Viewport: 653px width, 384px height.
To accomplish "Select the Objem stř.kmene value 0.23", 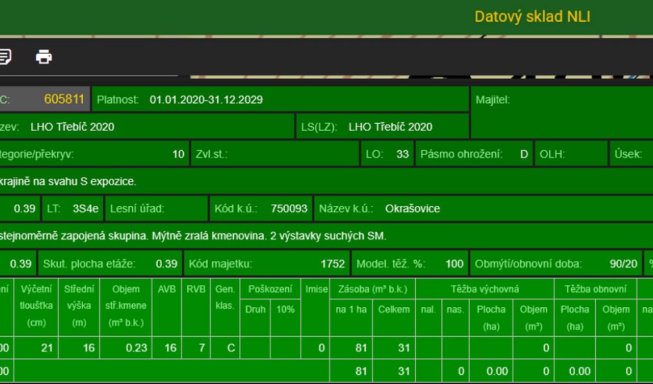I will [x=137, y=348].
